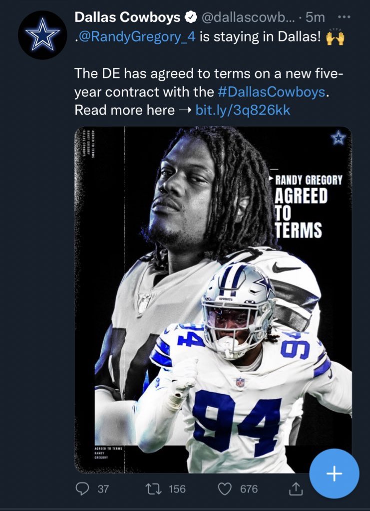Screen dimensions: 370x511
Task: Click the Dallas Cowboys account name
Action: [x=127, y=17]
